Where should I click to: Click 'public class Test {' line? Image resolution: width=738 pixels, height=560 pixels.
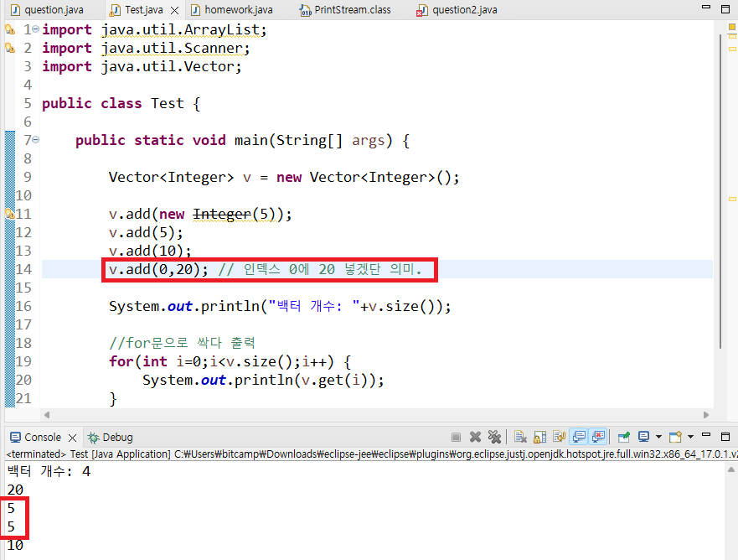tap(121, 103)
